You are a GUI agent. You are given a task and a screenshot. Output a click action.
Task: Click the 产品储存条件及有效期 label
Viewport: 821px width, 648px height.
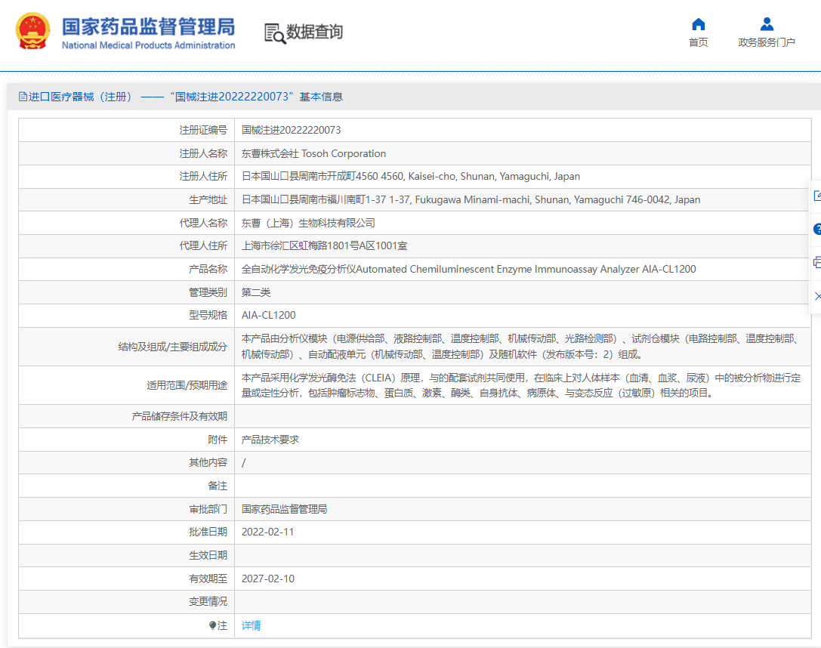click(x=179, y=416)
